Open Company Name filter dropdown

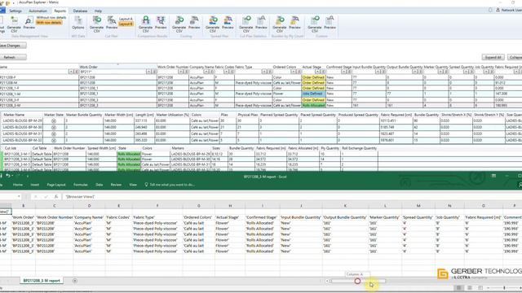[x=206, y=72]
